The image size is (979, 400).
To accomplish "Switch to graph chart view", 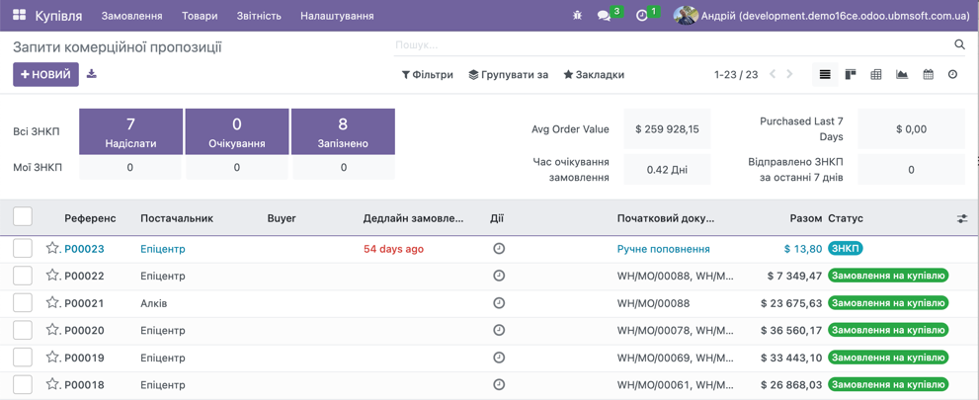I will (902, 75).
